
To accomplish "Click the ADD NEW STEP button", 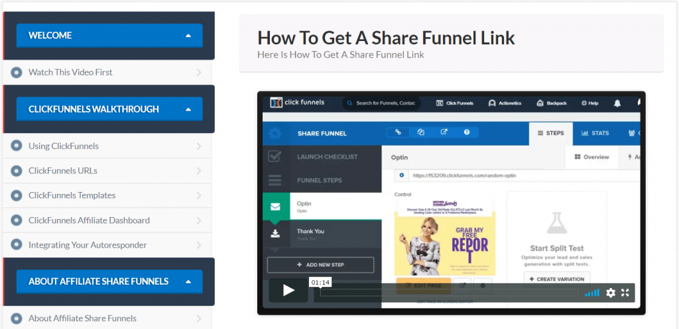I will (x=320, y=265).
